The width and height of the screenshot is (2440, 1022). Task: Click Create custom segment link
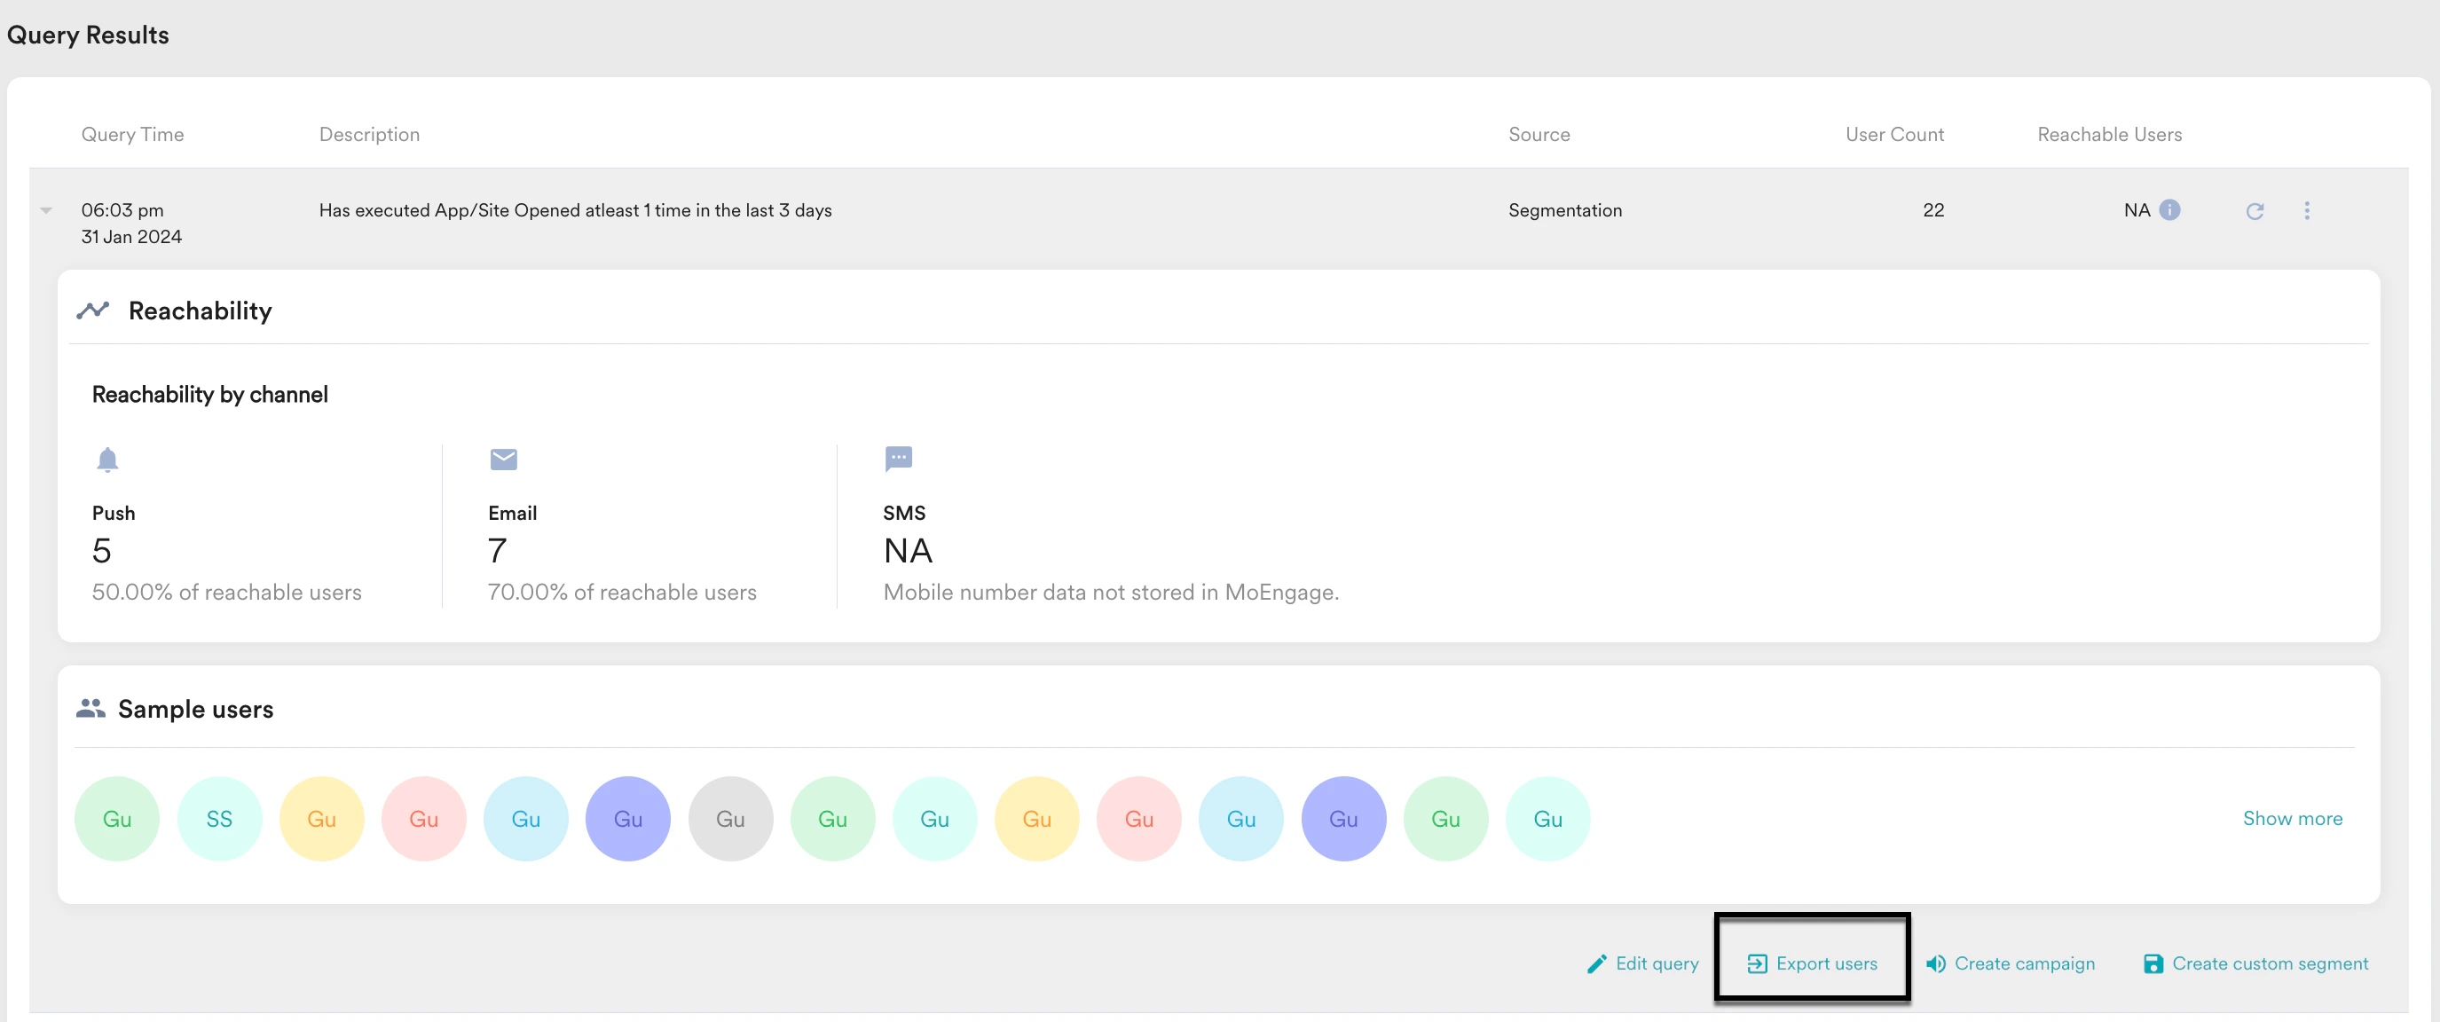[x=2255, y=963]
